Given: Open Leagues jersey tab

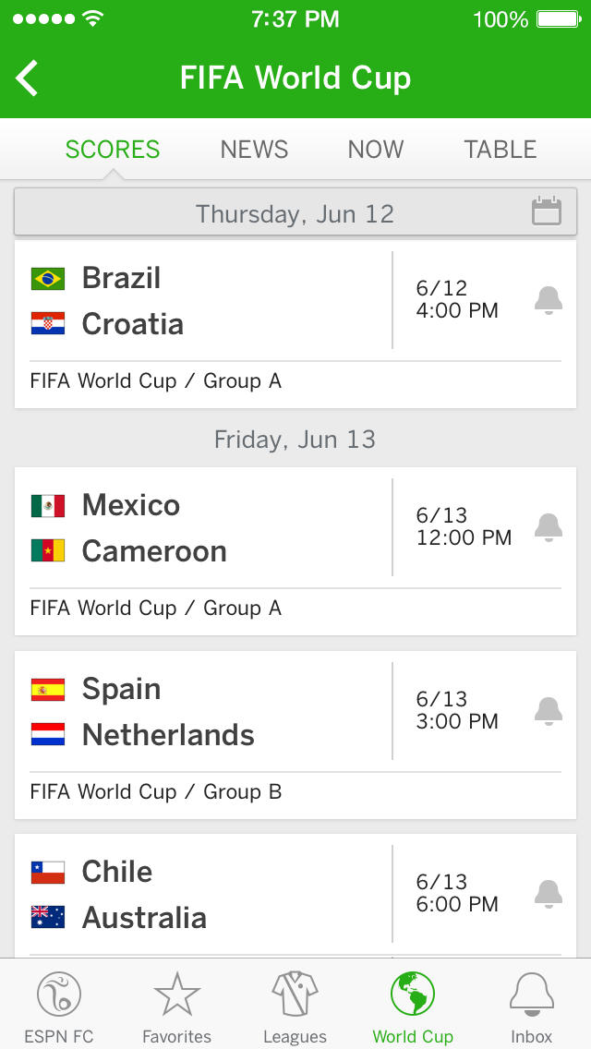Looking at the screenshot, I should point(295,1008).
